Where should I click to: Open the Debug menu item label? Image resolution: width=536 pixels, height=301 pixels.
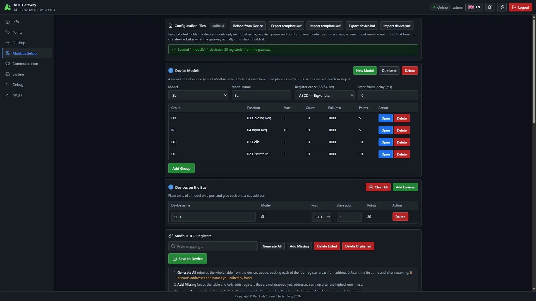pyautogui.click(x=18, y=84)
